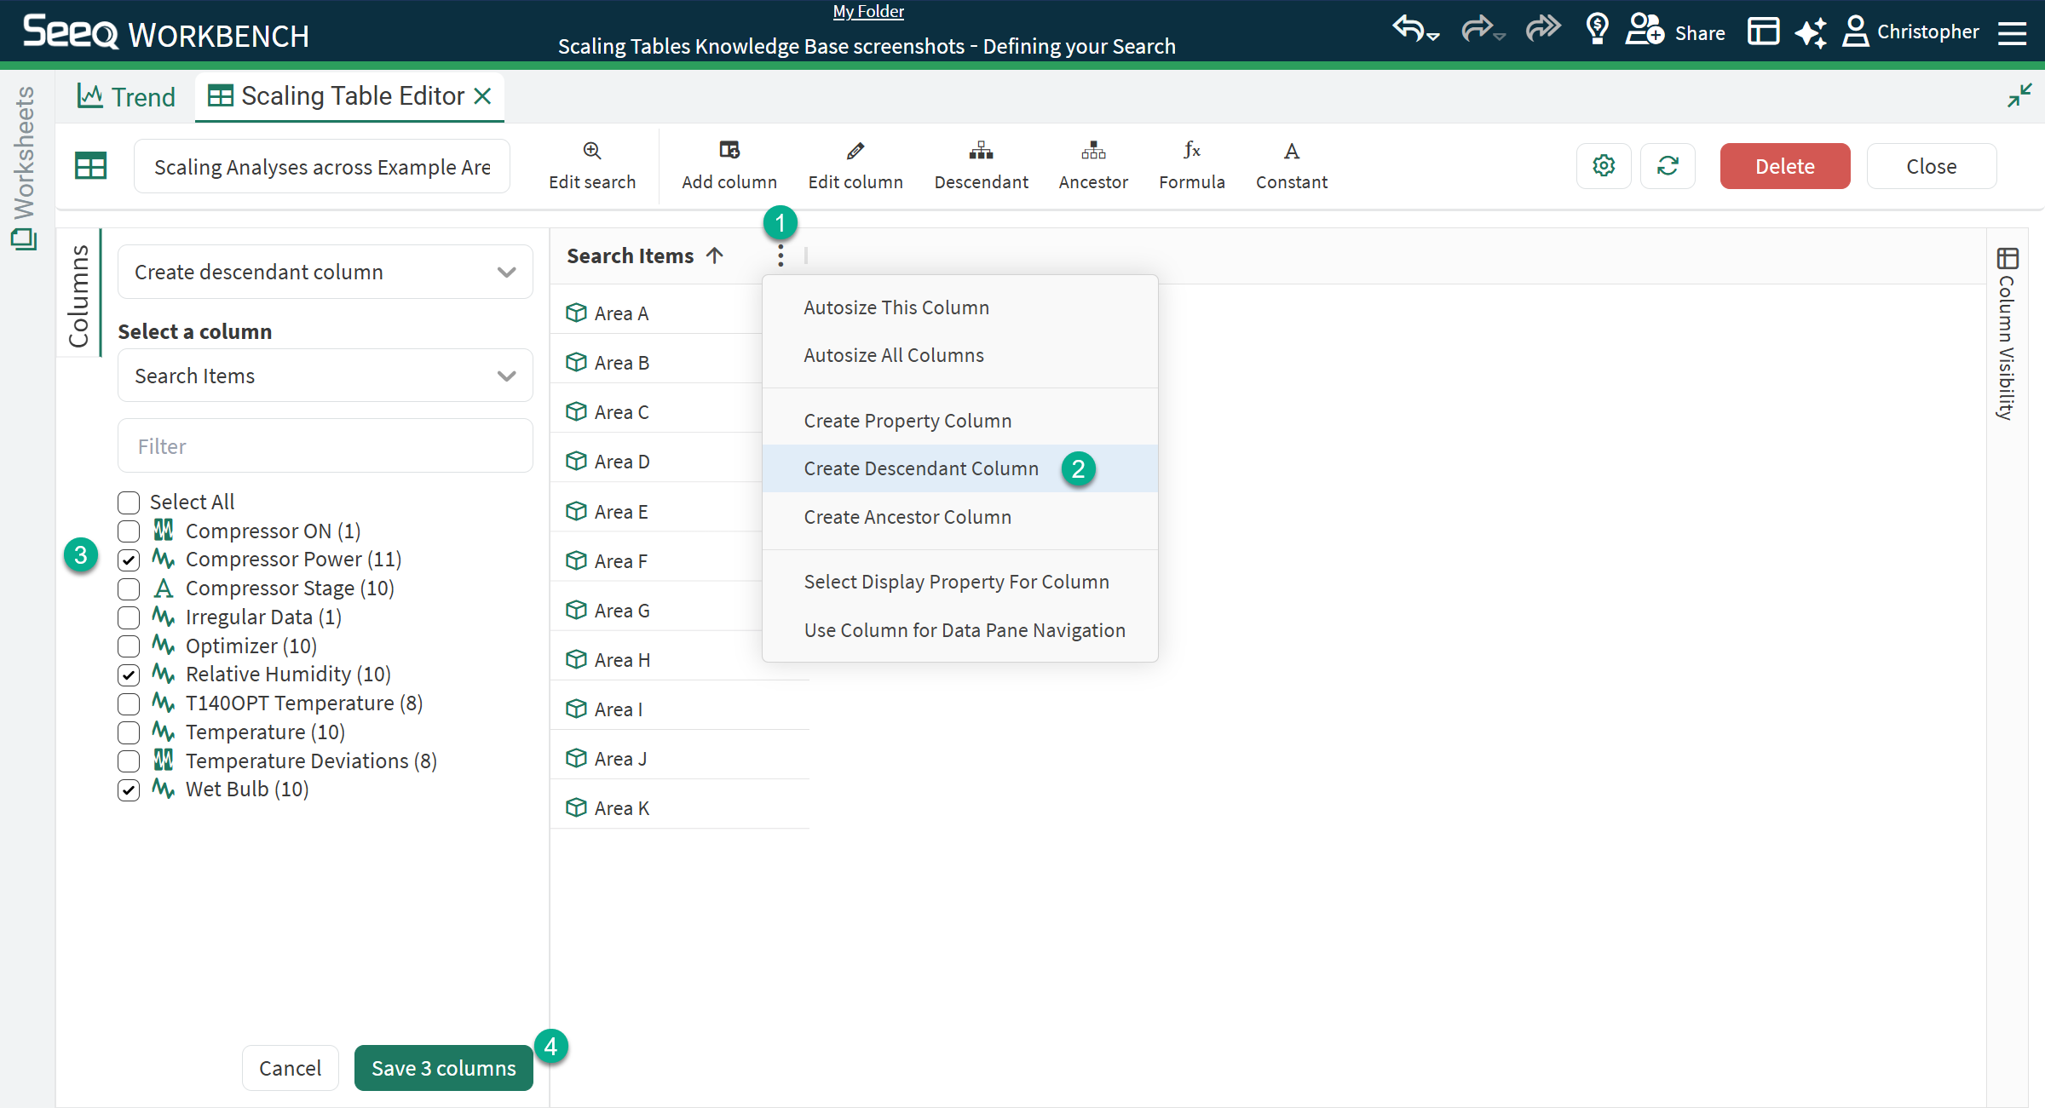The width and height of the screenshot is (2045, 1108).
Task: Switch to the Trend tab
Action: (x=127, y=97)
